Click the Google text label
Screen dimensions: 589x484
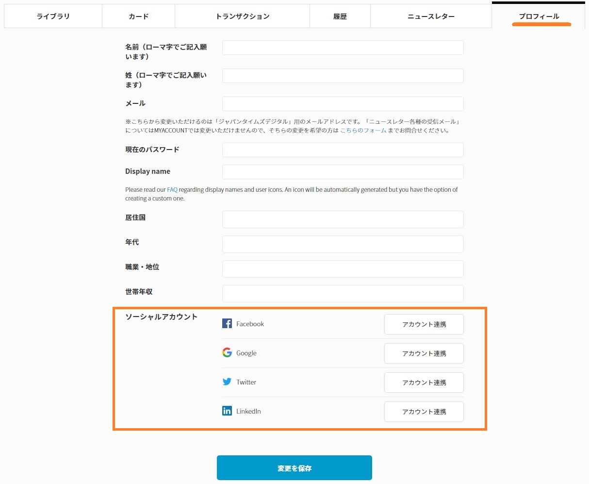[246, 353]
